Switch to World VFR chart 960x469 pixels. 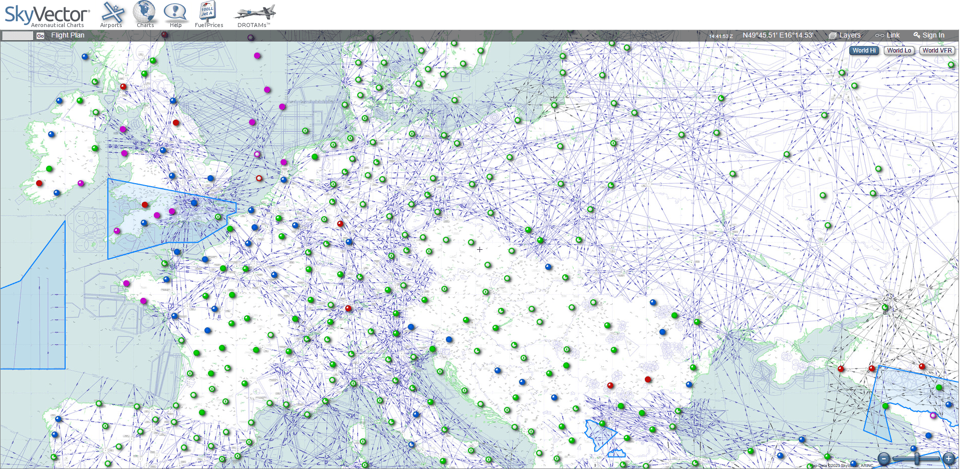pos(937,51)
